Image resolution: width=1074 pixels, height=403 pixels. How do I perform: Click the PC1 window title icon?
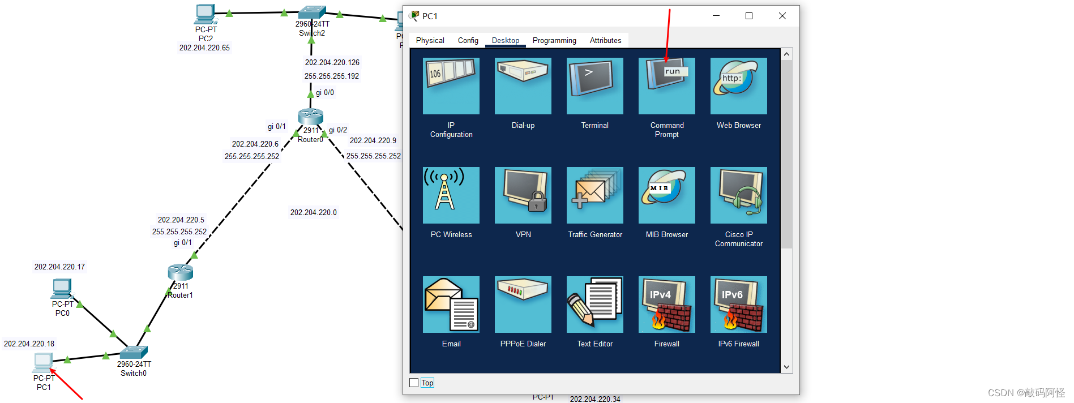pos(414,16)
